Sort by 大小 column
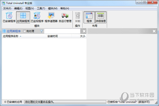This screenshot has height=106, width=159. tap(79, 36)
